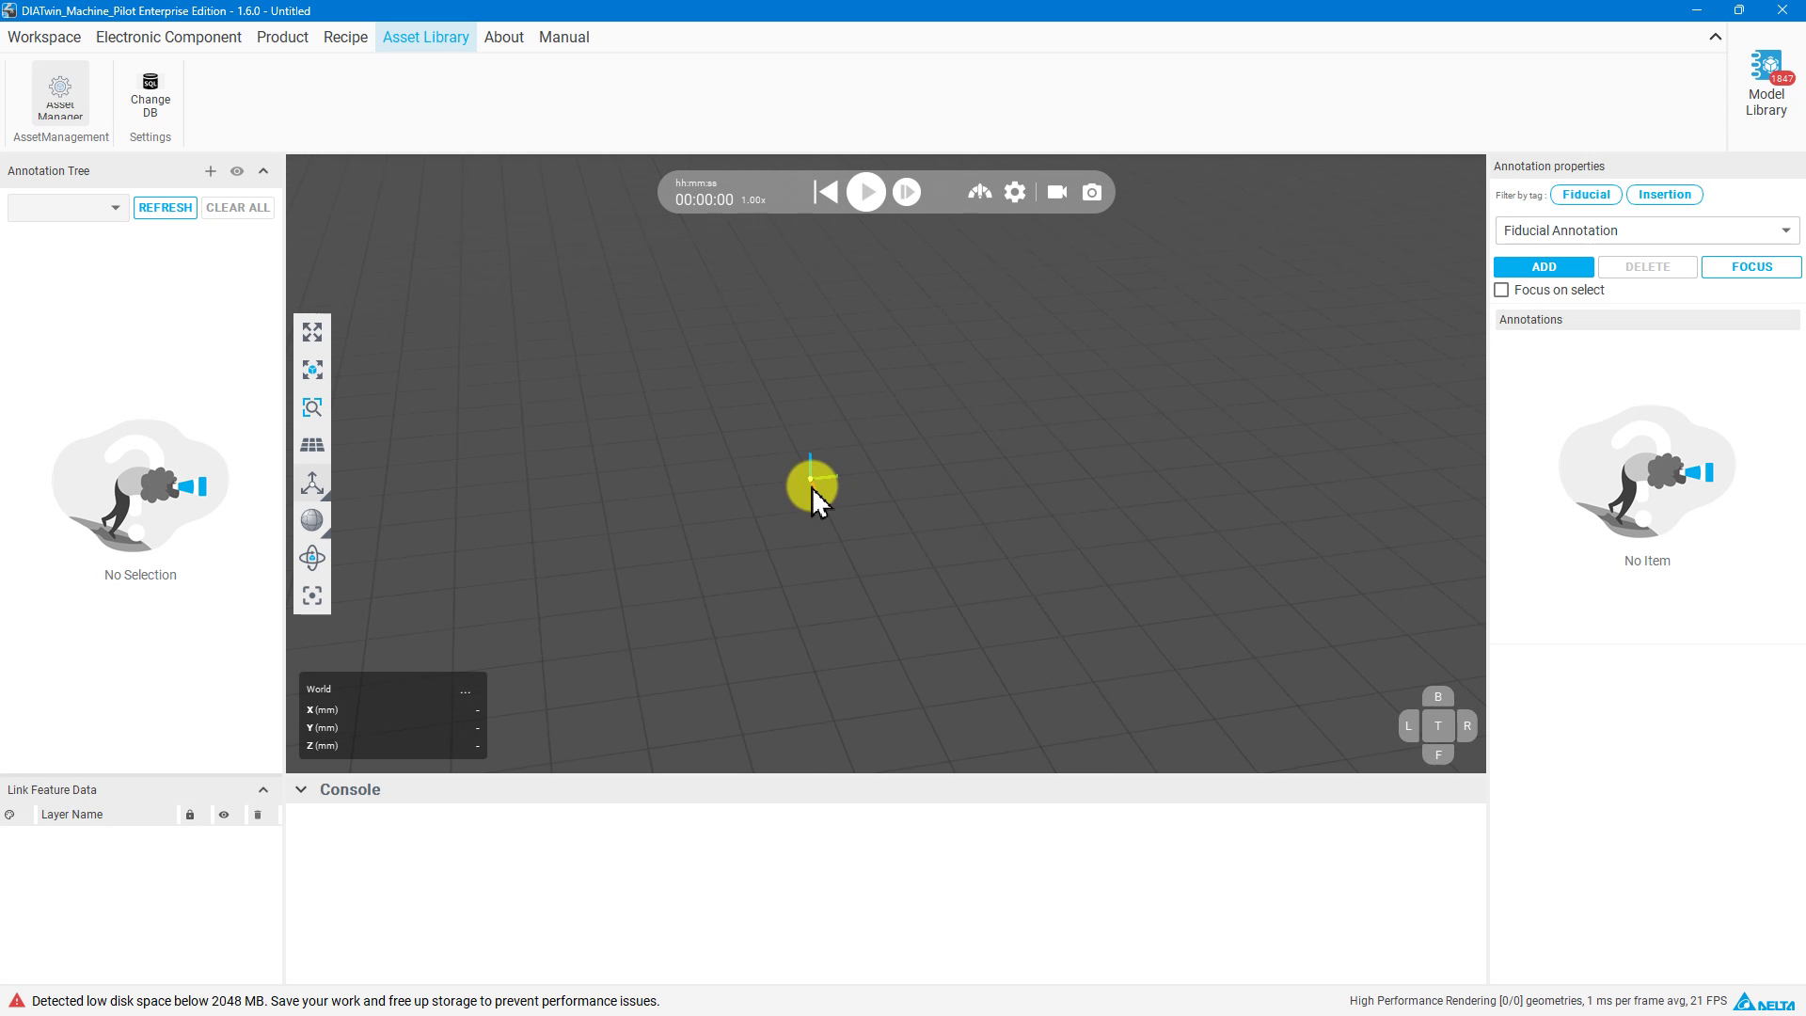Open the Recipe tab
Viewport: 1806px width, 1016px height.
click(345, 38)
